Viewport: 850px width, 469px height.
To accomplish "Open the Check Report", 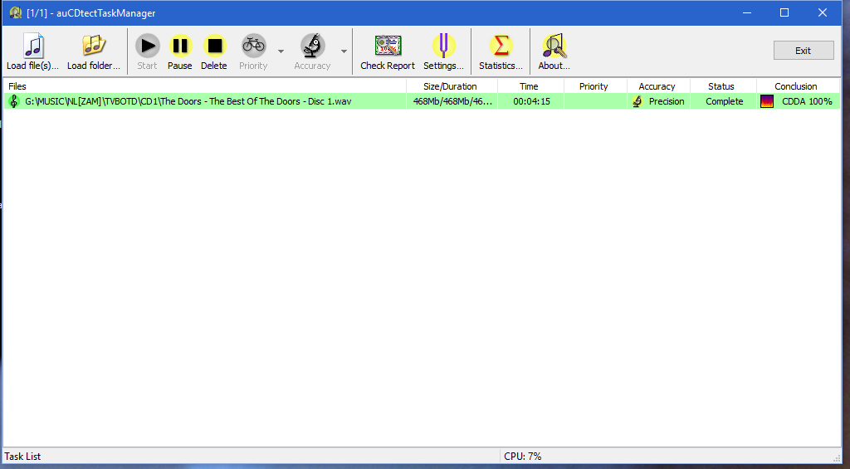I will 388,46.
